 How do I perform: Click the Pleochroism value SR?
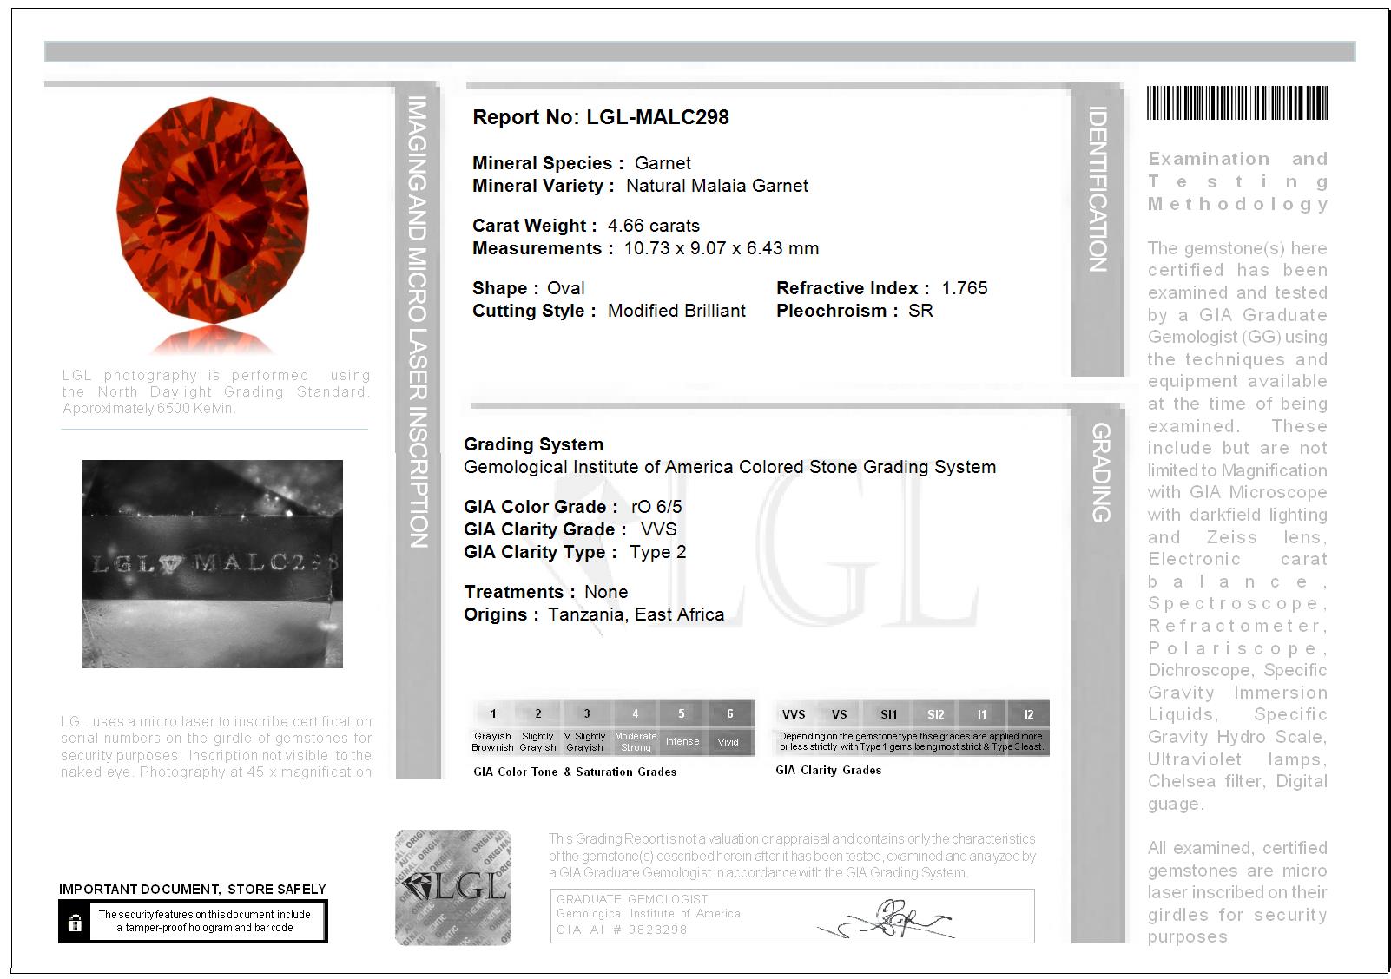[x=920, y=311]
